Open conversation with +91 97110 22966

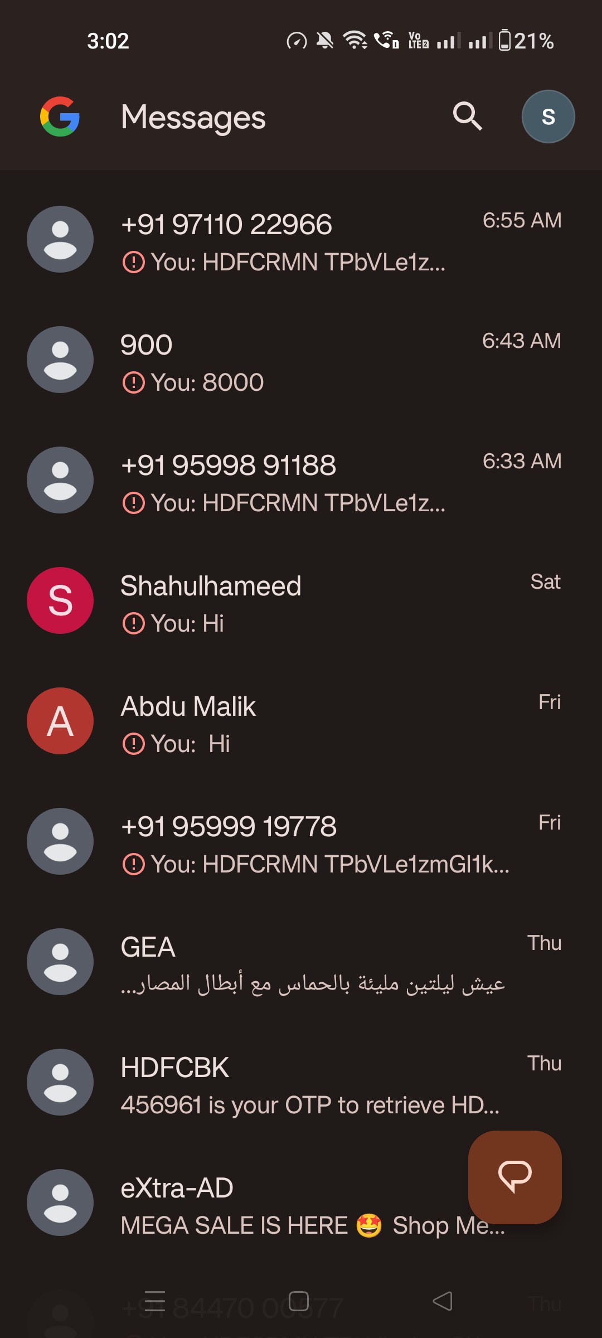point(312,240)
